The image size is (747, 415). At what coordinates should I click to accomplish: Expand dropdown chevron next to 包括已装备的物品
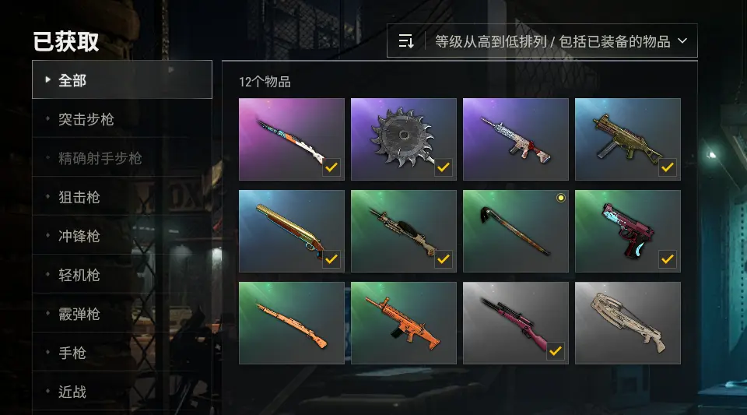(682, 41)
